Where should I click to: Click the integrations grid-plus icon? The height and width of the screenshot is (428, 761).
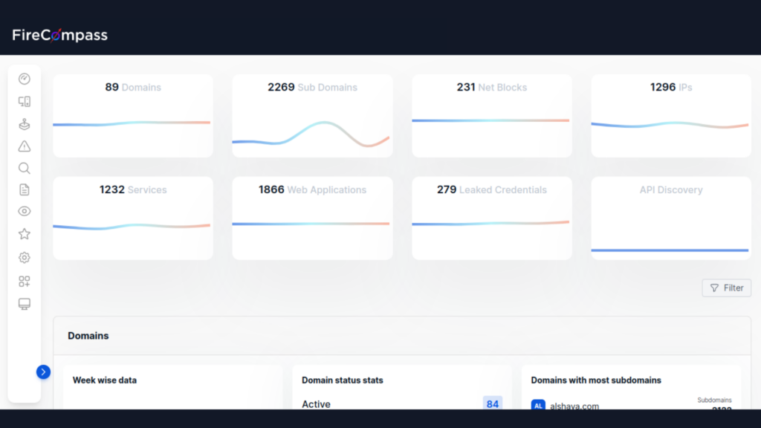[24, 281]
